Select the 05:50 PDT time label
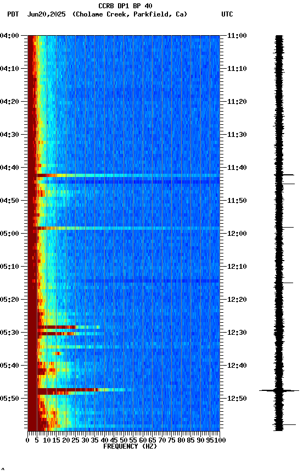The image size is (303, 475). tap(9, 399)
